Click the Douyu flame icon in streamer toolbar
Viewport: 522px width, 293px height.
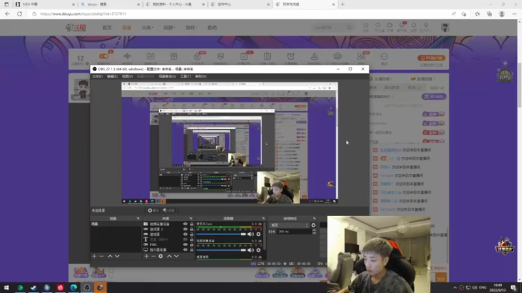pos(197,57)
